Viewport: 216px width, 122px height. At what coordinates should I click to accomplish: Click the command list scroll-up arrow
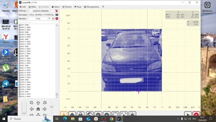coord(57,25)
